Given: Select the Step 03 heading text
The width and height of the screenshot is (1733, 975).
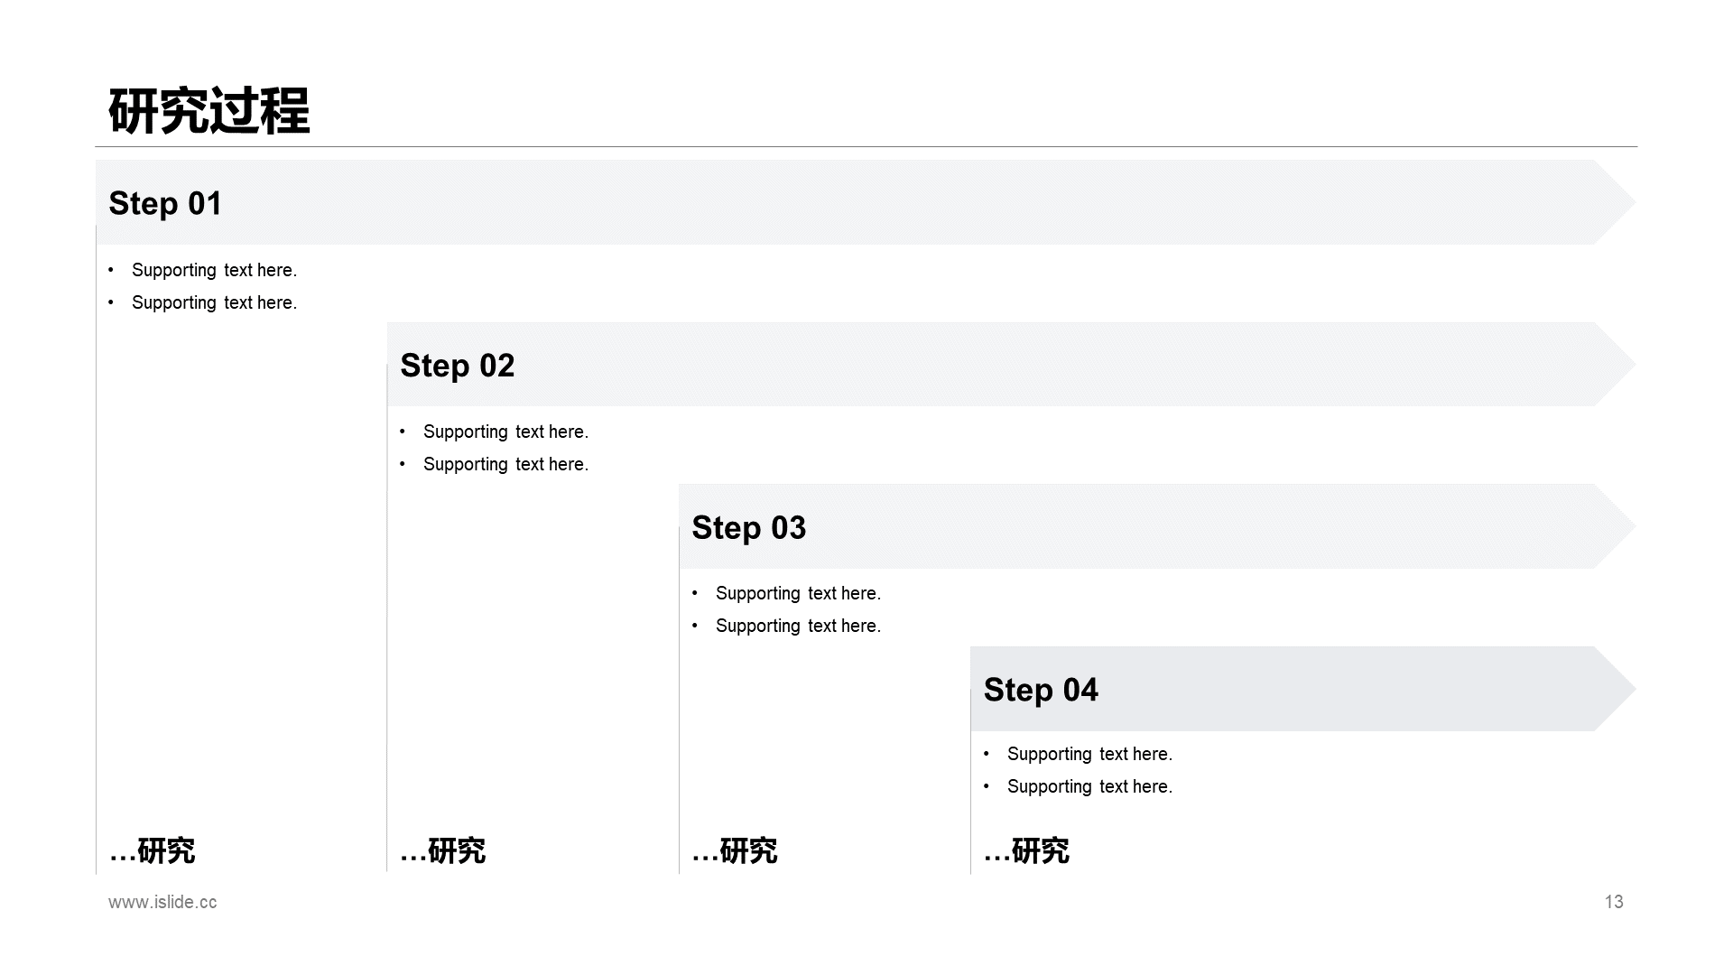Looking at the screenshot, I should click(x=748, y=528).
